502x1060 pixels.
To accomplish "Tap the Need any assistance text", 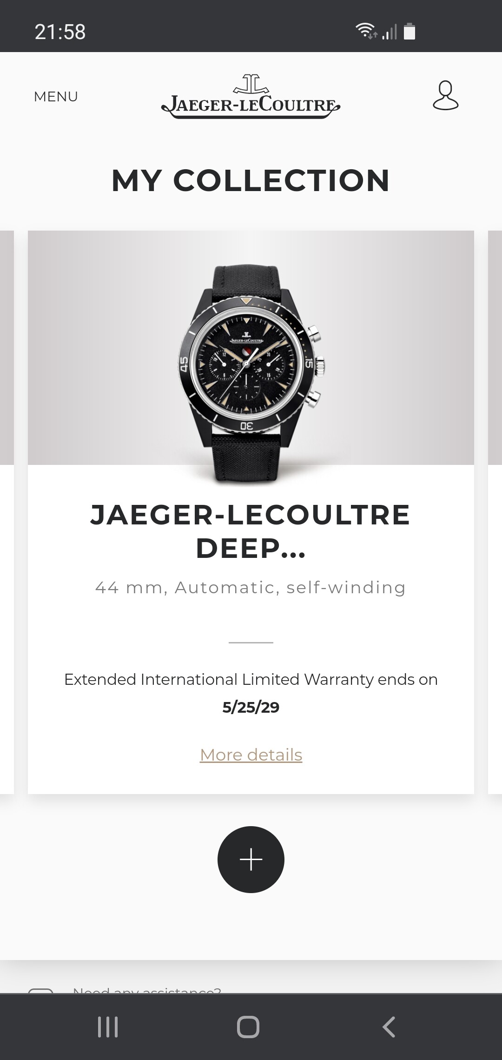I will (x=147, y=989).
